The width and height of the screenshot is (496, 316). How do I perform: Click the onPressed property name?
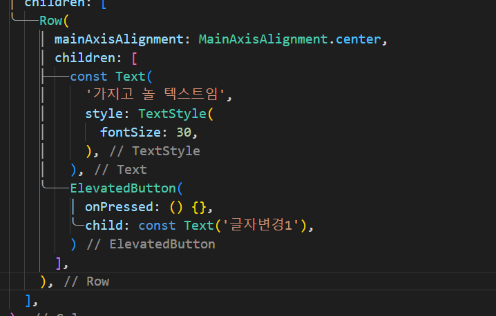pos(120,207)
